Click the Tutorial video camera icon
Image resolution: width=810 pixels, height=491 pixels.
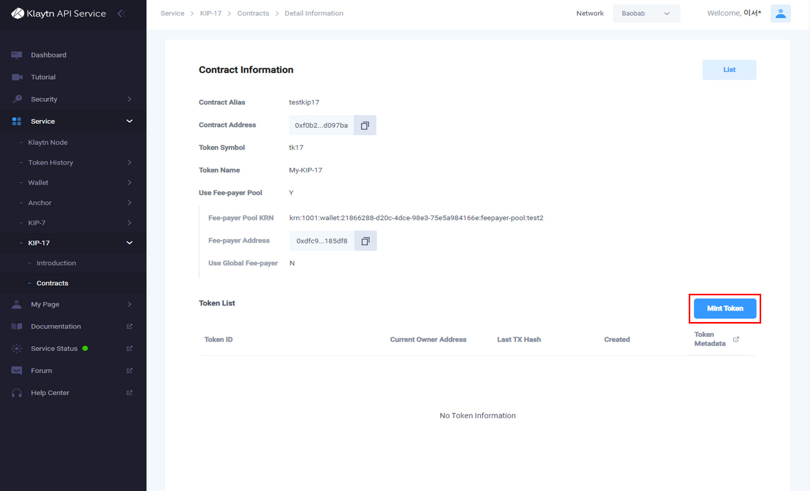16,77
